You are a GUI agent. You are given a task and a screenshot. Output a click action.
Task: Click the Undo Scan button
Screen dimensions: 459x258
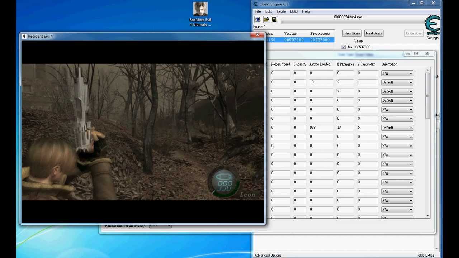point(414,33)
